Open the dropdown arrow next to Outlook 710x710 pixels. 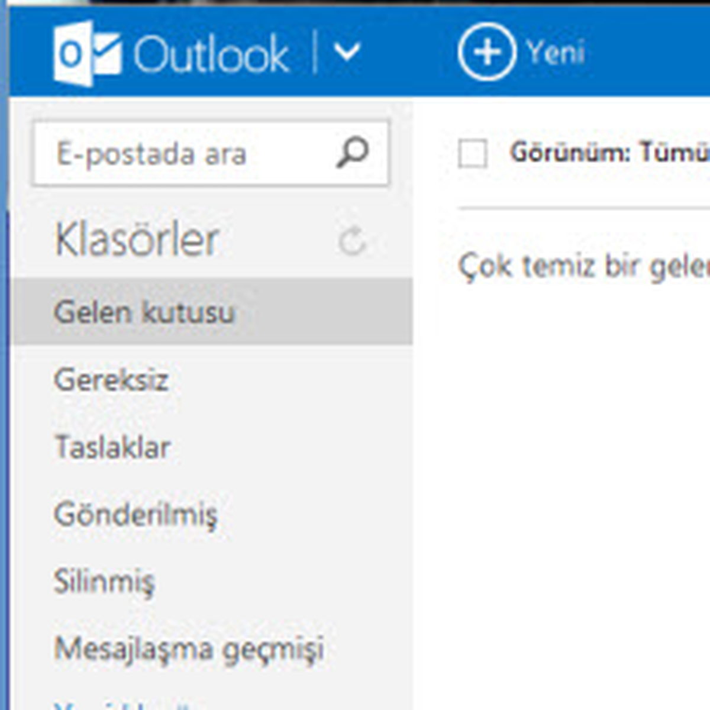pos(347,53)
